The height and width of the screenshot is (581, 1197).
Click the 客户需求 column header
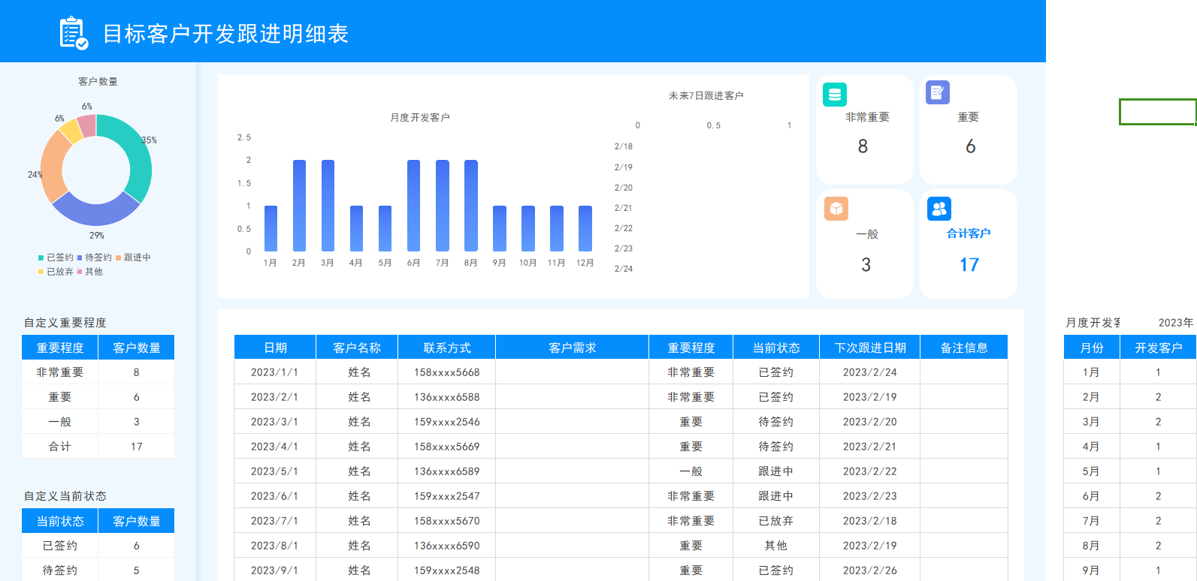tap(573, 348)
